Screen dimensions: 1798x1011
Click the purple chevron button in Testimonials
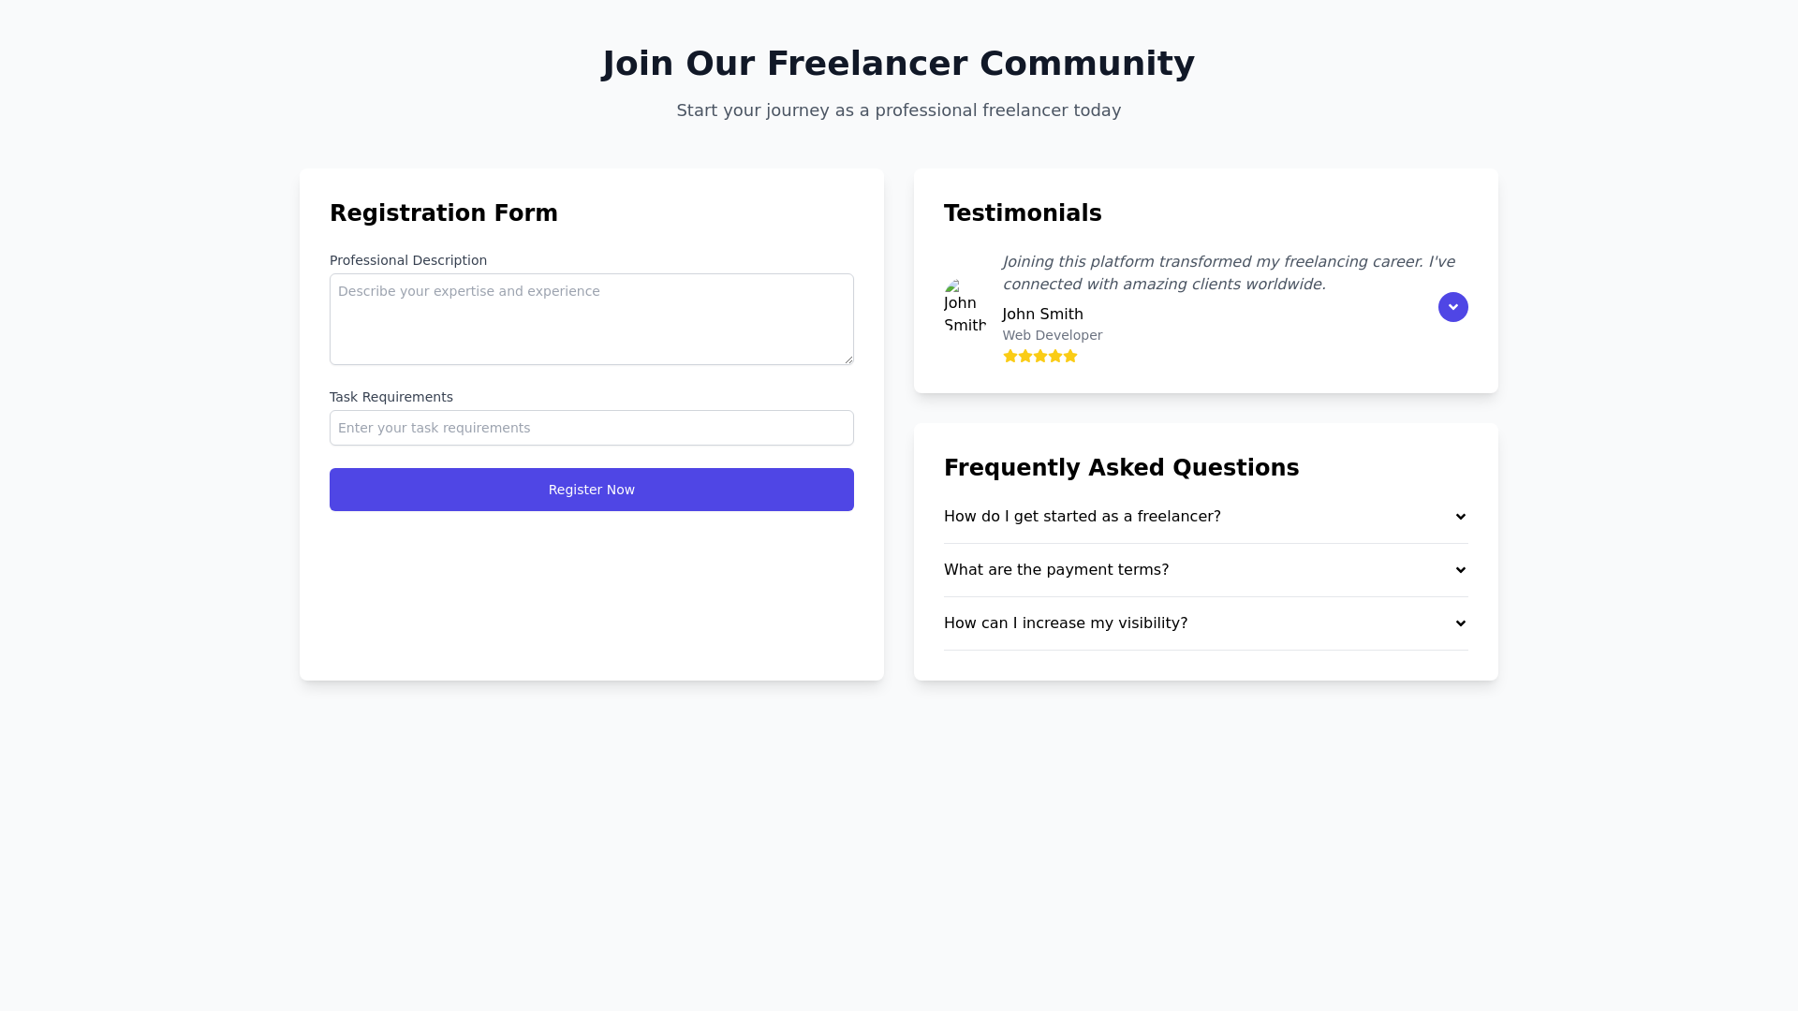[x=1452, y=307]
